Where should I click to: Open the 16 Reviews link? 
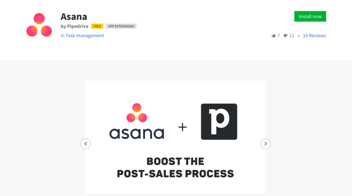(x=314, y=35)
